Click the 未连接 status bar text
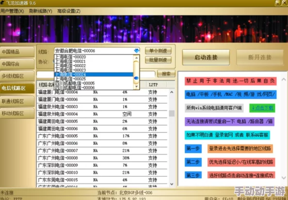This screenshot has height=200, width=288. pos(7,192)
